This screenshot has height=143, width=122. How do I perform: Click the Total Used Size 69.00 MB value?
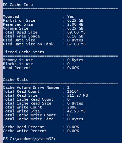click(x=76, y=32)
